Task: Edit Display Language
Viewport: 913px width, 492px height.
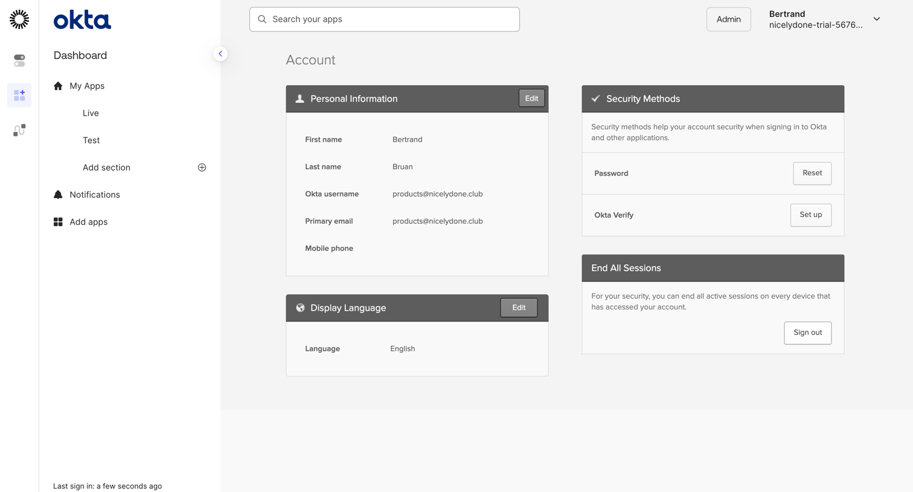Action: (519, 308)
